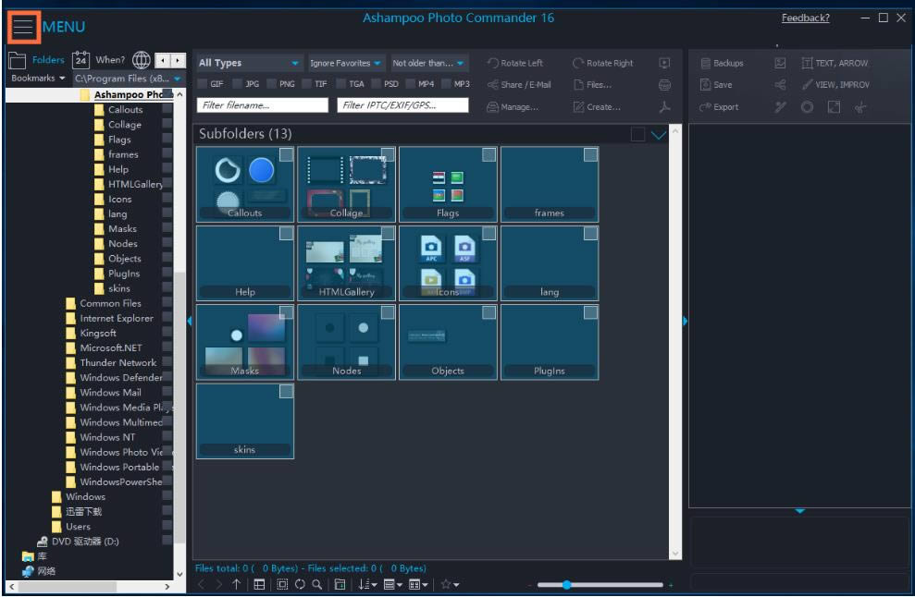
Task: Enable the JPG filter checkbox
Action: pos(238,84)
